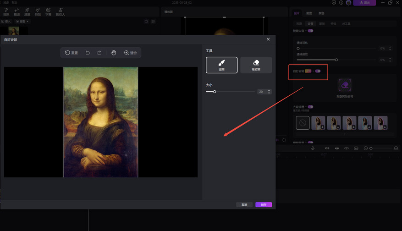Click the edge scale 0% stepper arrows
This screenshot has height=231, width=402.
click(x=390, y=60)
